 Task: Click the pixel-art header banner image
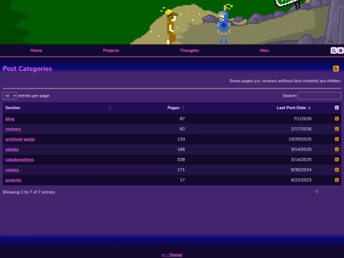pos(172,22)
